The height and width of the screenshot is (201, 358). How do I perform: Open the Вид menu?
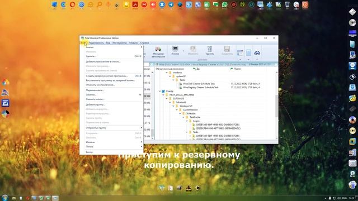[x=108, y=43]
